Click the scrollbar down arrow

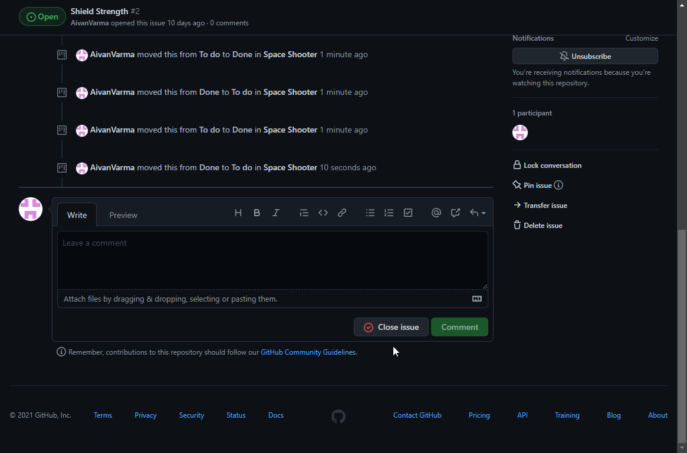(682, 448)
